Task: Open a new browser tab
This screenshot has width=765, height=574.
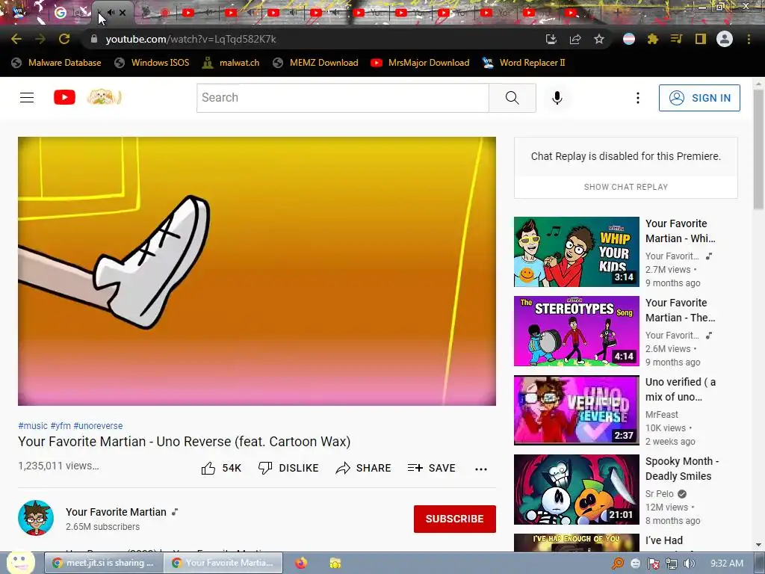Action: click(x=616, y=13)
